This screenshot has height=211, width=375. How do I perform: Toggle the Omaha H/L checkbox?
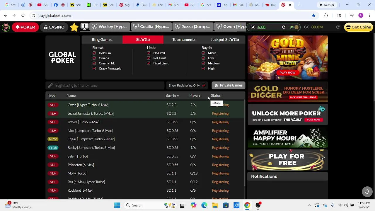coord(94,63)
